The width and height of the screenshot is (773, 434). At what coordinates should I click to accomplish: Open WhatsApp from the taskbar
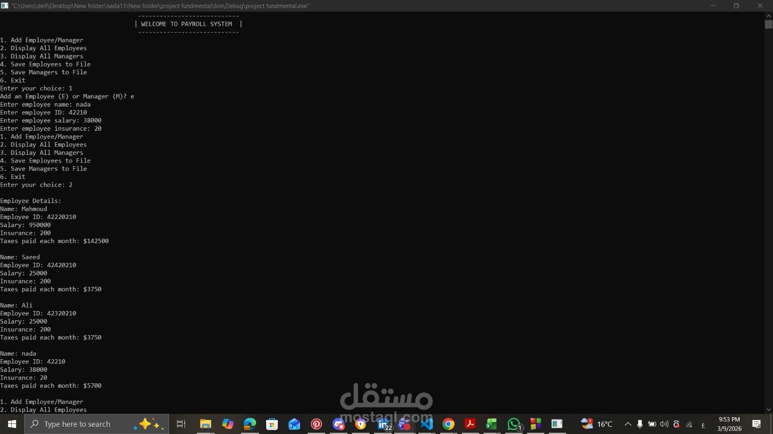tap(514, 424)
